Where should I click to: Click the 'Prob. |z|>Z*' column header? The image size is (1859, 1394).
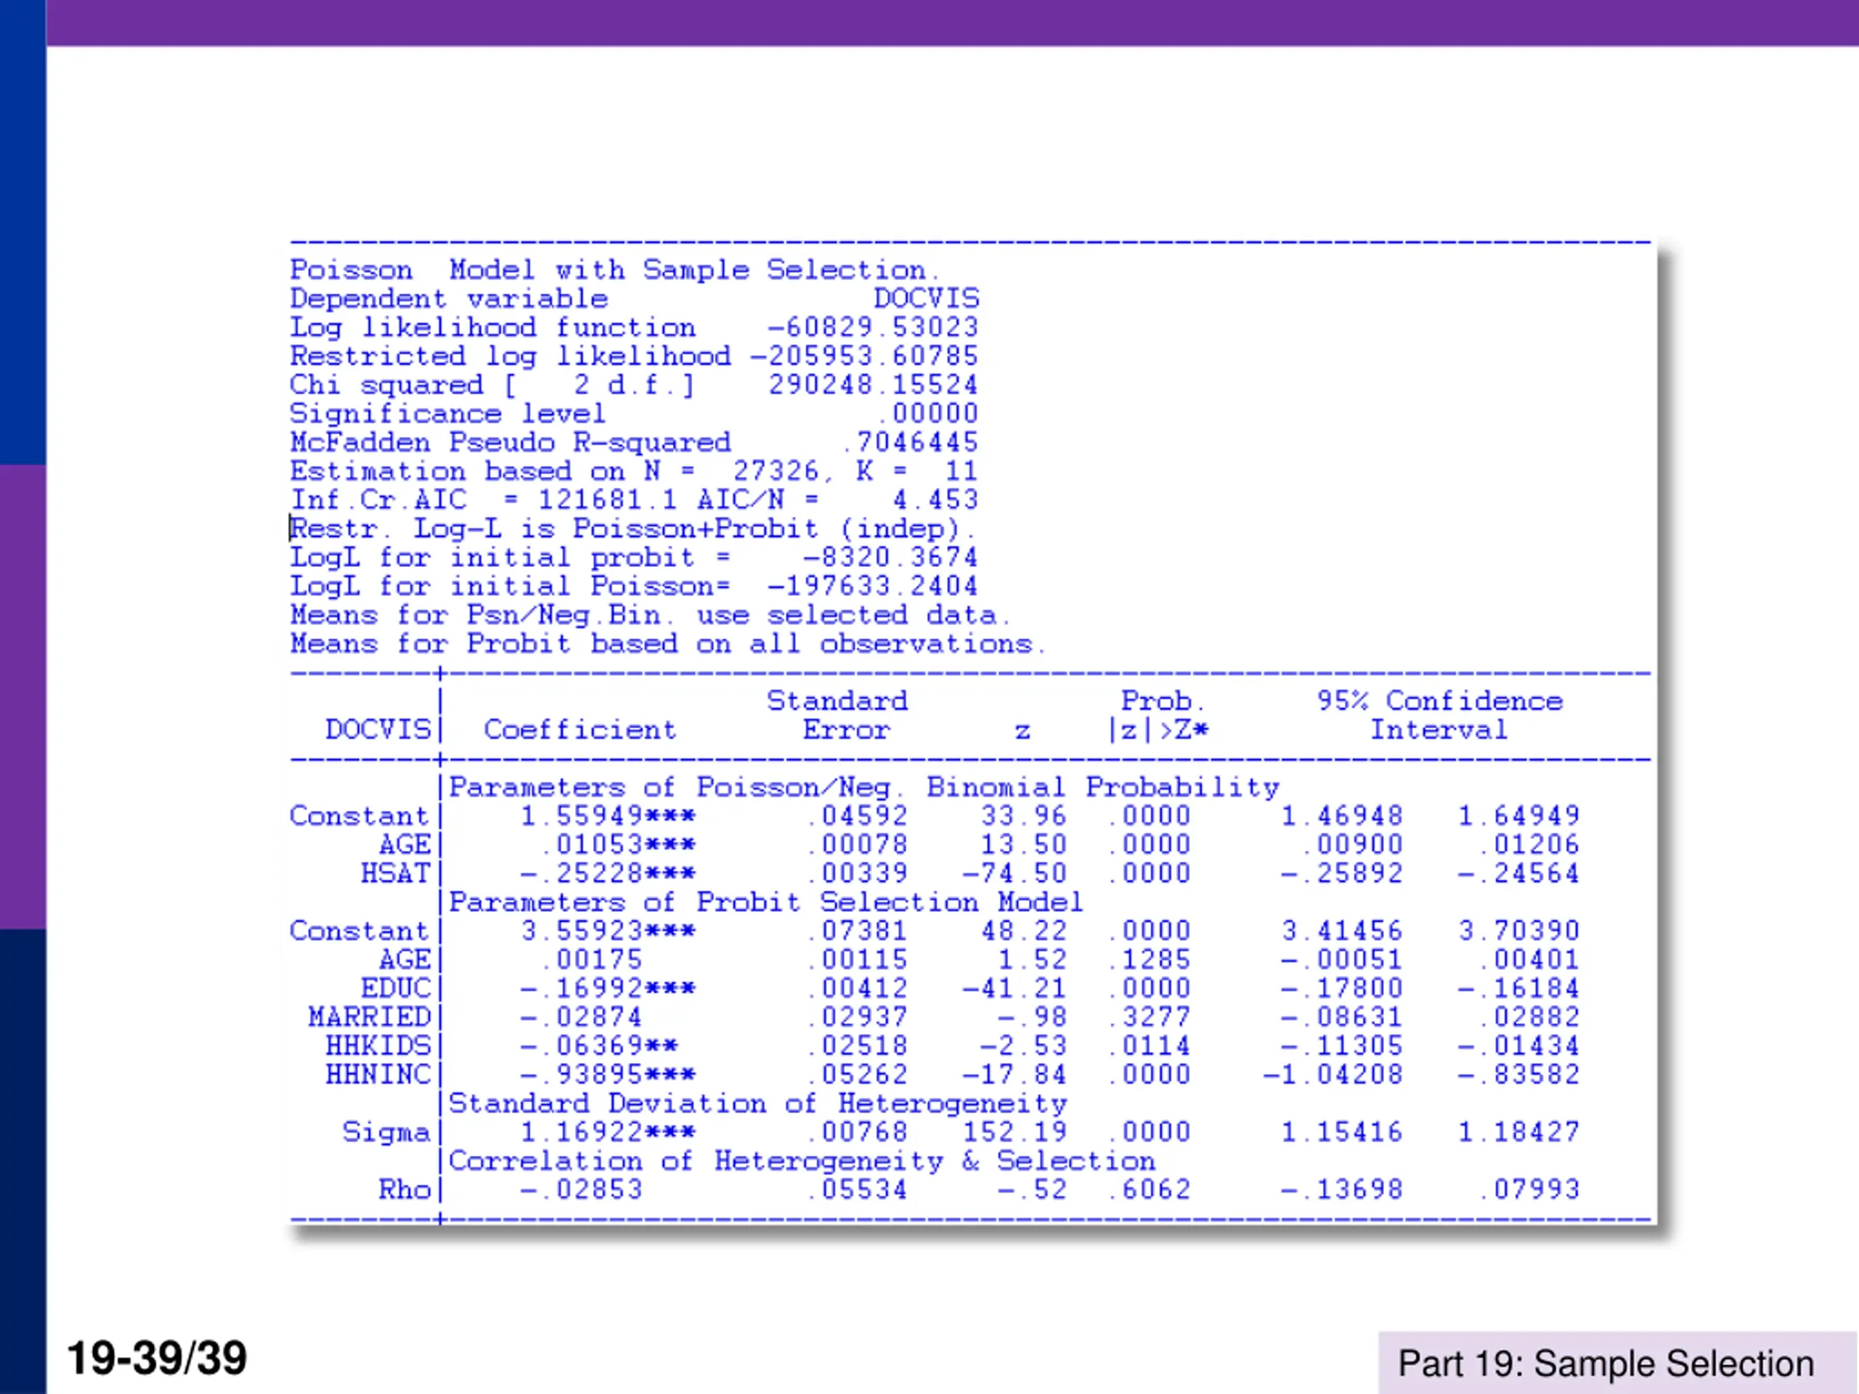coord(1160,715)
